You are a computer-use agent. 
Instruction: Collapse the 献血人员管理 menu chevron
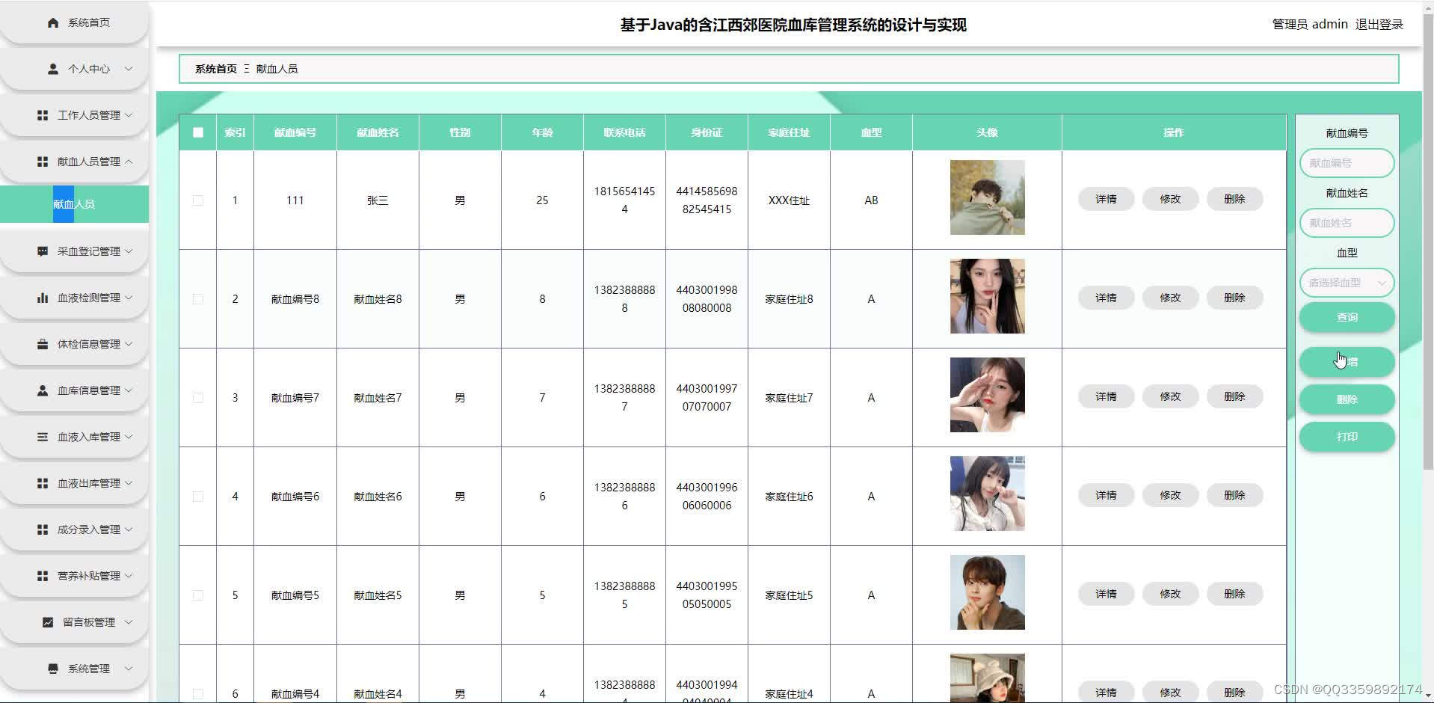(129, 162)
